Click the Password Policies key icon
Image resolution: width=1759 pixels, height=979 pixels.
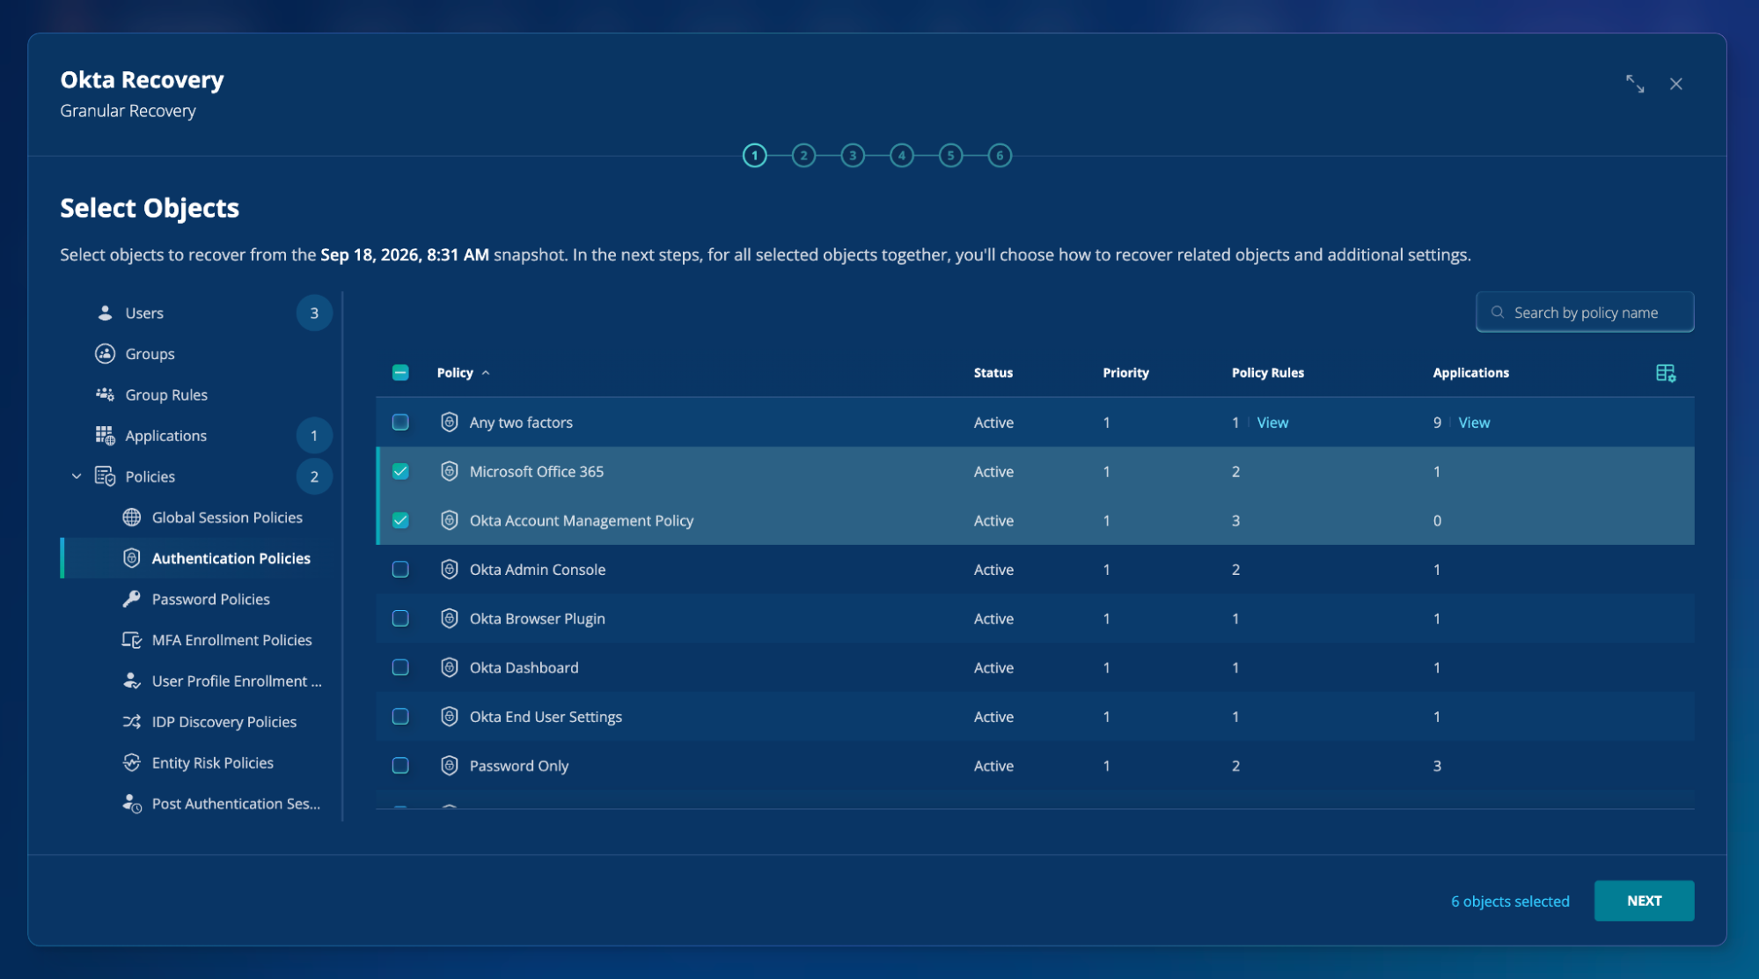[132, 599]
